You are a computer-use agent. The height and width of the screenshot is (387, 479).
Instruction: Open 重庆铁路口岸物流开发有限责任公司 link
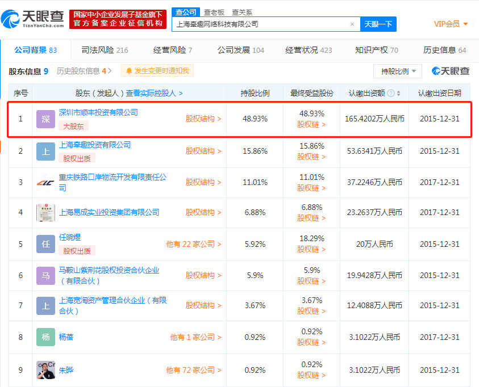113,182
